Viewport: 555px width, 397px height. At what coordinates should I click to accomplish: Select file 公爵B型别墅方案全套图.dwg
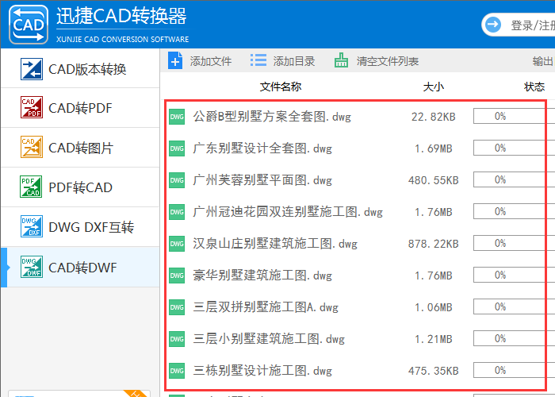click(272, 117)
